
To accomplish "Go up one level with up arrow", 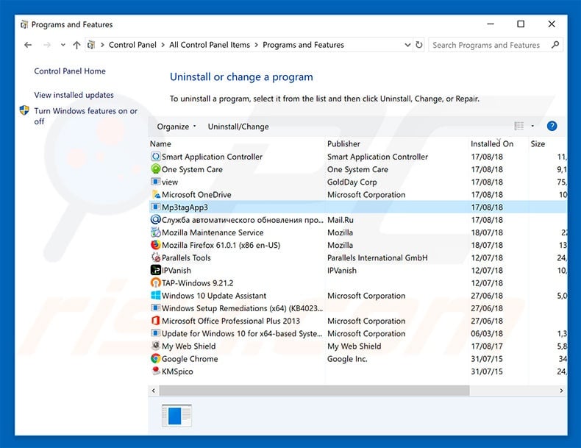I will 76,45.
